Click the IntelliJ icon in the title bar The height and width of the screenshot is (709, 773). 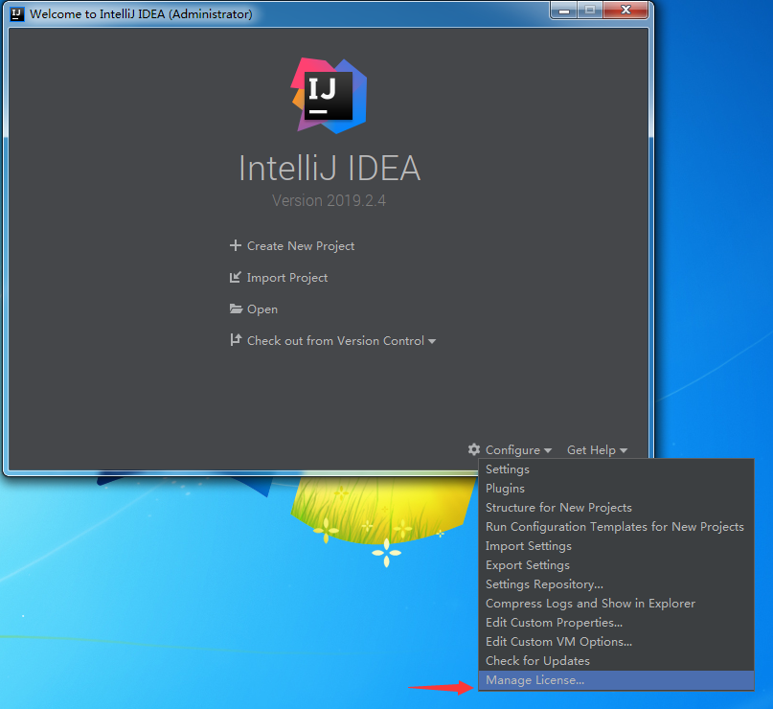(16, 12)
